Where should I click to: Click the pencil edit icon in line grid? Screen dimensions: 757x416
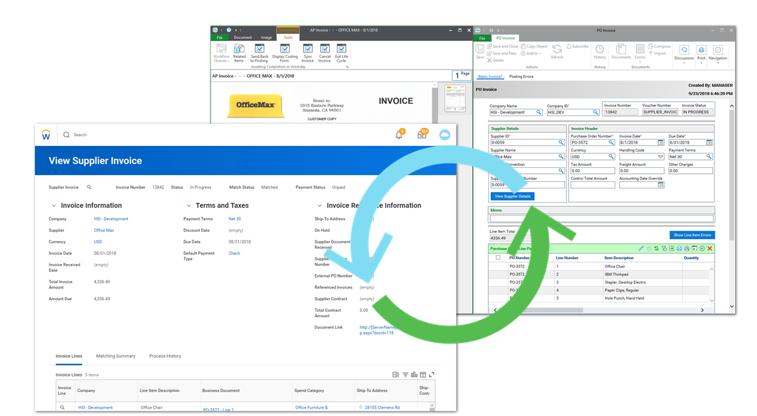641,249
